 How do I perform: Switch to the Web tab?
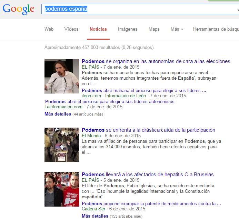click(49, 29)
